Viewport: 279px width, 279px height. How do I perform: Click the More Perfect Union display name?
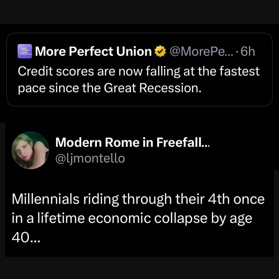(94, 51)
